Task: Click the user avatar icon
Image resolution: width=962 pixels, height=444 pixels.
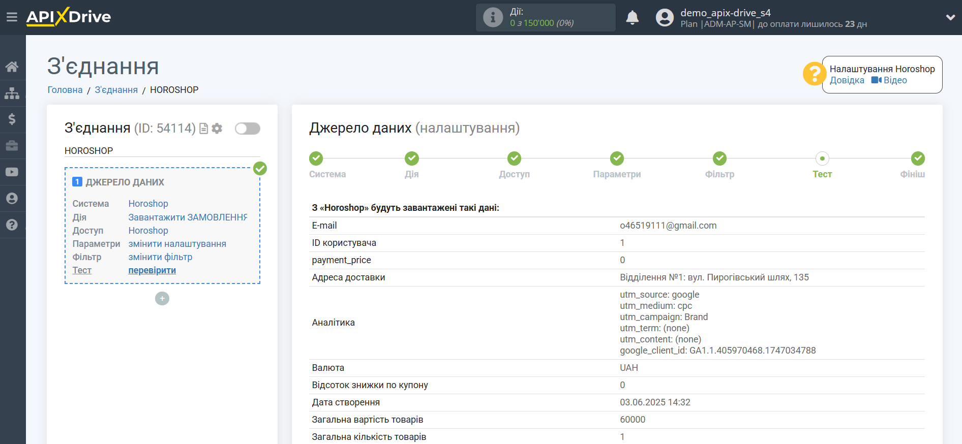Action: pyautogui.click(x=665, y=18)
